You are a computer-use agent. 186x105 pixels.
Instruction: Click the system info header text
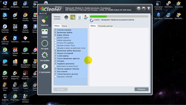tap(98, 9)
